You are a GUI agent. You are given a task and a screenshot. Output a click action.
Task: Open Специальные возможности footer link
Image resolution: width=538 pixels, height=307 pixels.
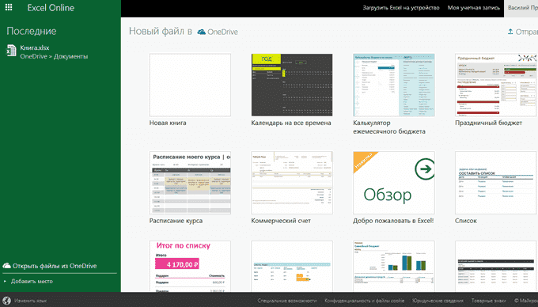pyautogui.click(x=287, y=301)
